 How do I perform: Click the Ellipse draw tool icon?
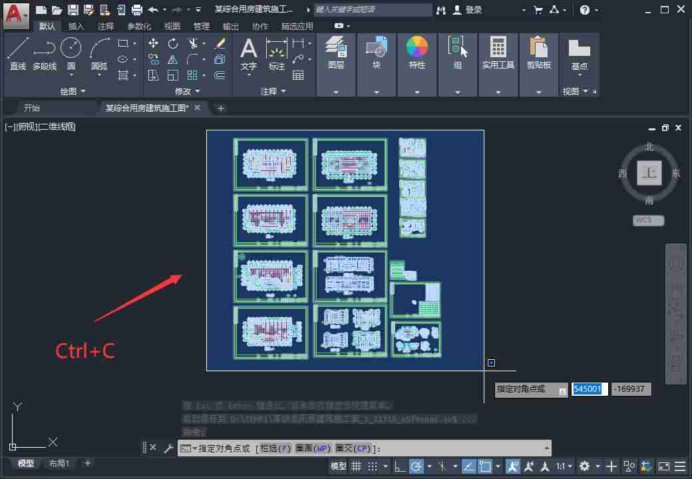point(122,59)
